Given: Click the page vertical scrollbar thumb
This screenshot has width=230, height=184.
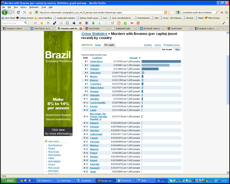Looking at the screenshot, I should pyautogui.click(x=228, y=80).
